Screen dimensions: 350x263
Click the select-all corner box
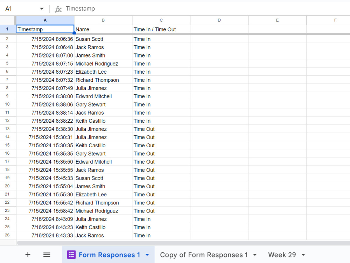pos(8,20)
